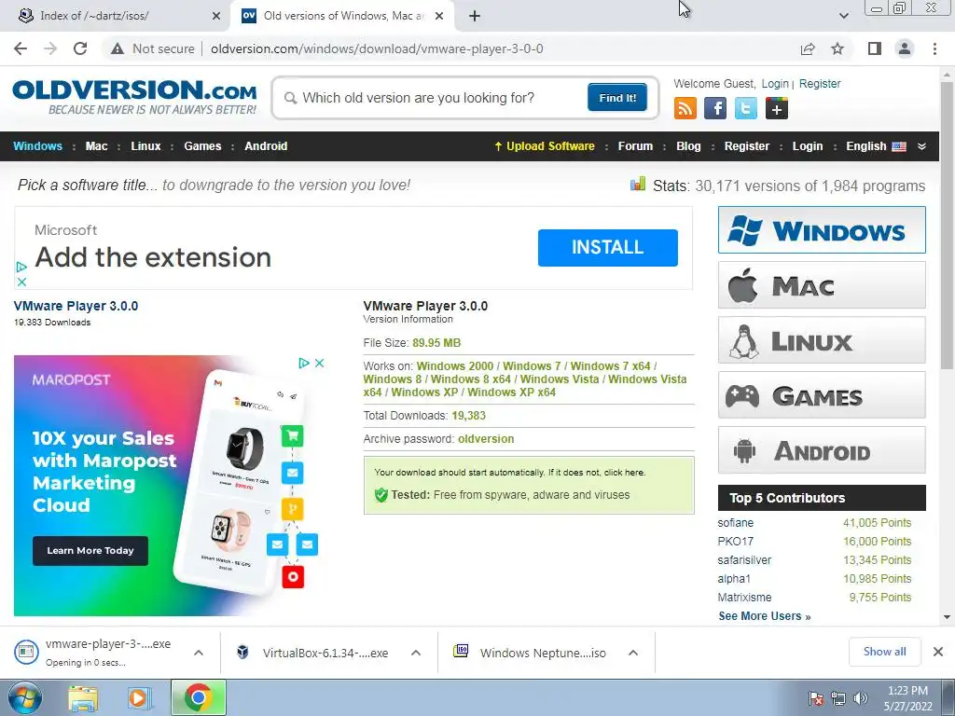Click the Not secure warning icon

pos(118,48)
